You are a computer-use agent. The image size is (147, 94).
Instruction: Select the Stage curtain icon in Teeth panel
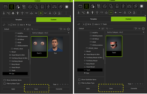[x=129, y=6]
